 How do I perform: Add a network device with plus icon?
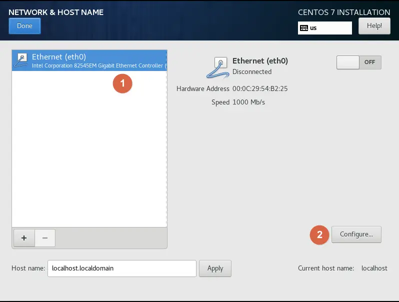(24, 238)
